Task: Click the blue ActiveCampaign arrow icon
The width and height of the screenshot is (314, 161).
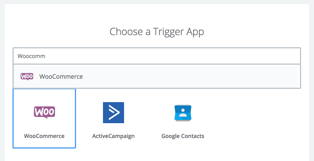Action: (x=113, y=113)
